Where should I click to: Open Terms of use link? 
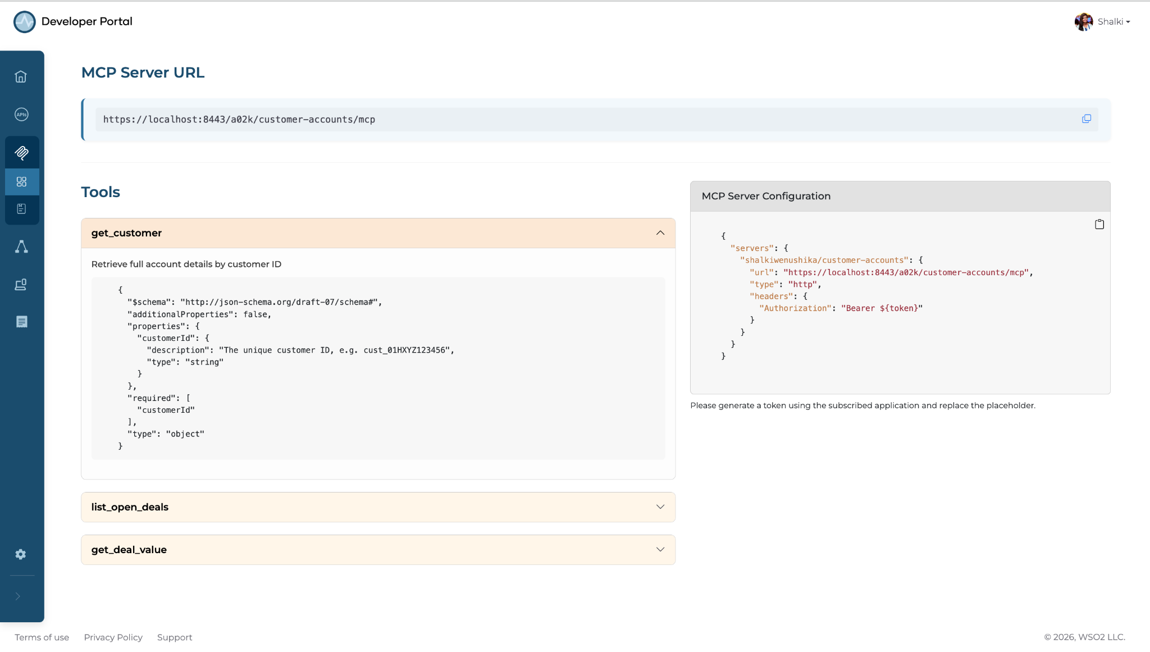[x=42, y=637]
